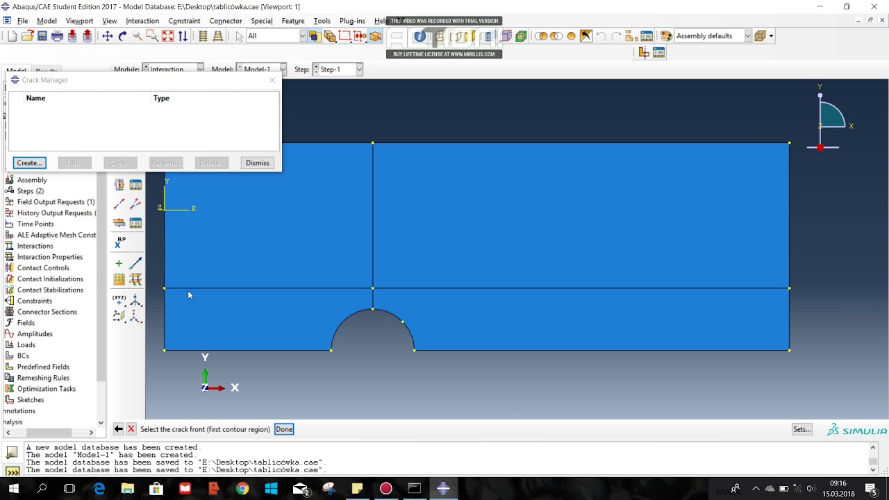Open the Constraint menu
The height and width of the screenshot is (500, 889).
(x=184, y=21)
